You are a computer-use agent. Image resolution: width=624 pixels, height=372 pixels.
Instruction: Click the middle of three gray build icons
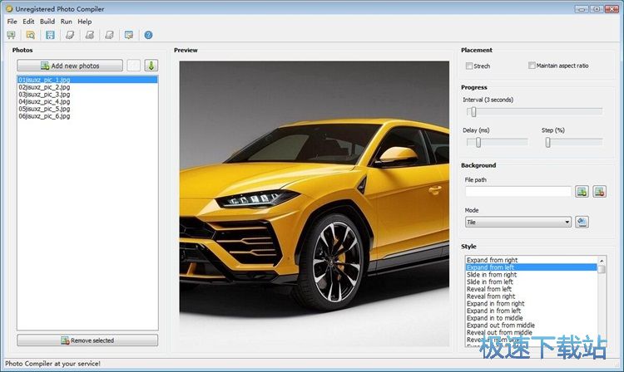pyautogui.click(x=90, y=35)
